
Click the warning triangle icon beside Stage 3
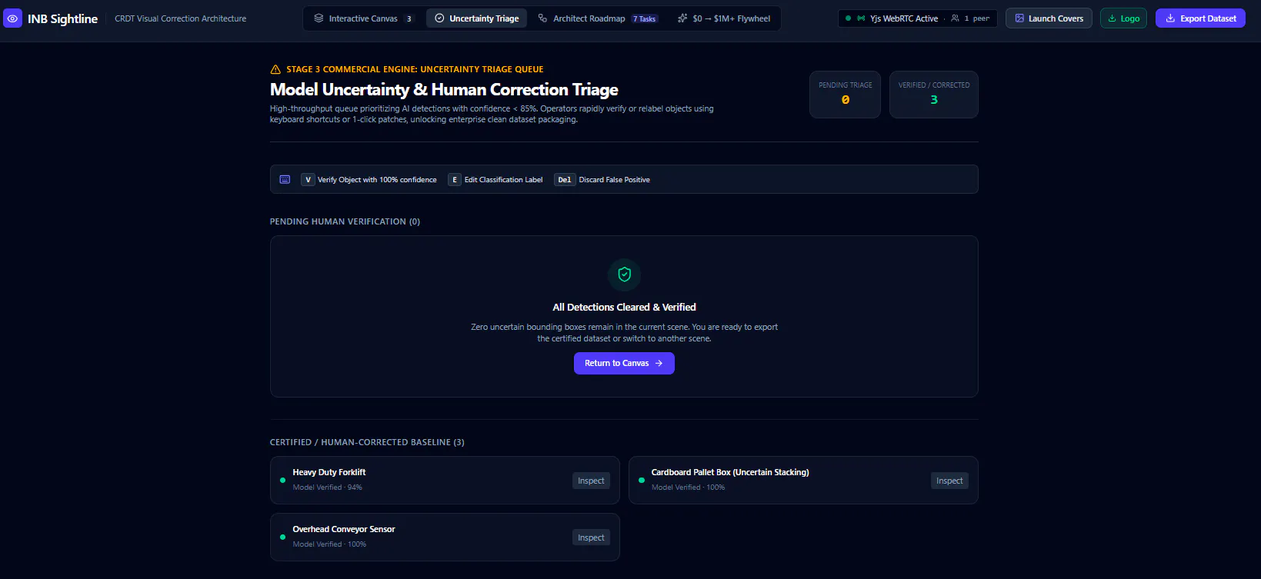[275, 69]
